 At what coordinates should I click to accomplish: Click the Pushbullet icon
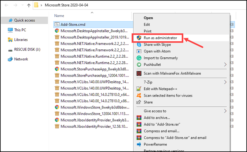click(139, 65)
